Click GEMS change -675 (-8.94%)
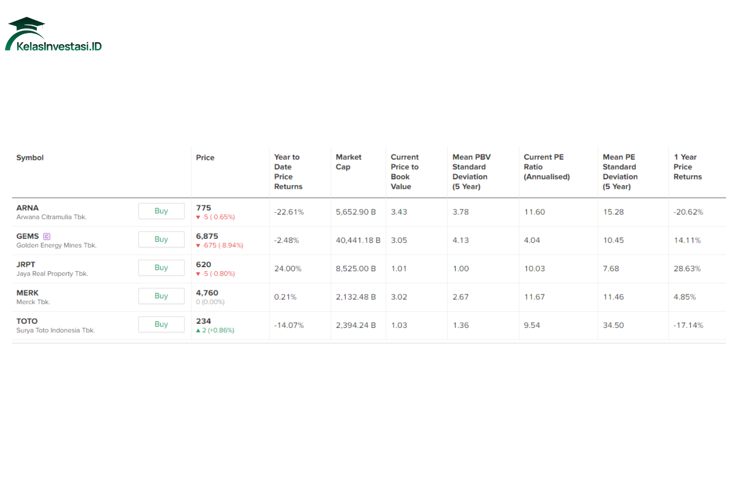732x487 pixels. click(x=220, y=245)
